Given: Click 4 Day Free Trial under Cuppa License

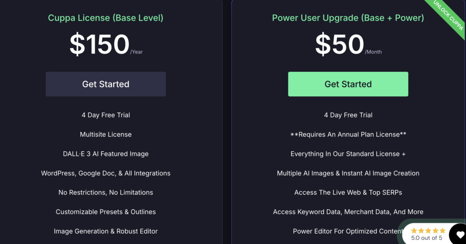Looking at the screenshot, I should point(106,115).
